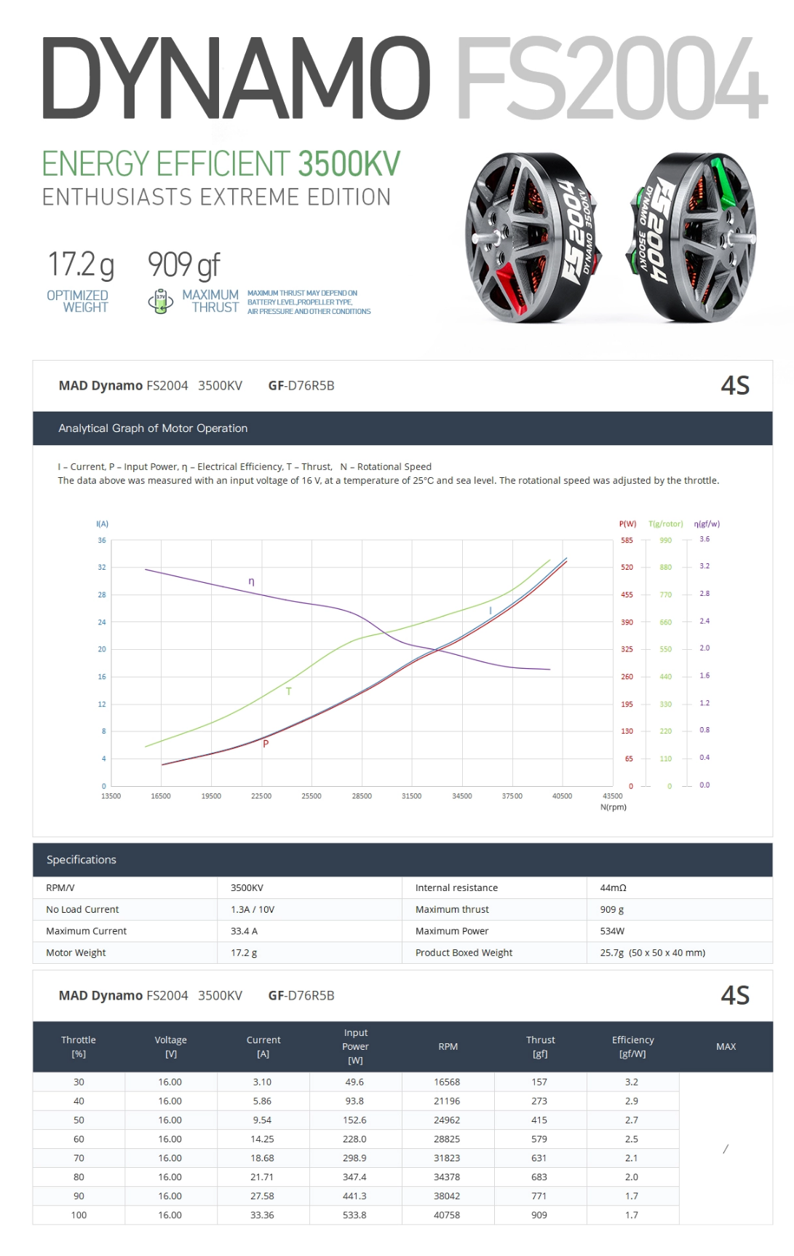Click the RPM column header

tap(448, 1047)
